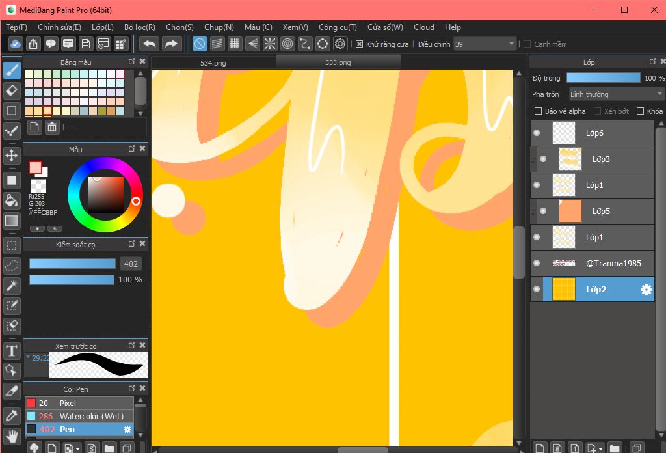This screenshot has width=666, height=453.
Task: Toggle Khử răng cưa checkbox
Action: 359,44
